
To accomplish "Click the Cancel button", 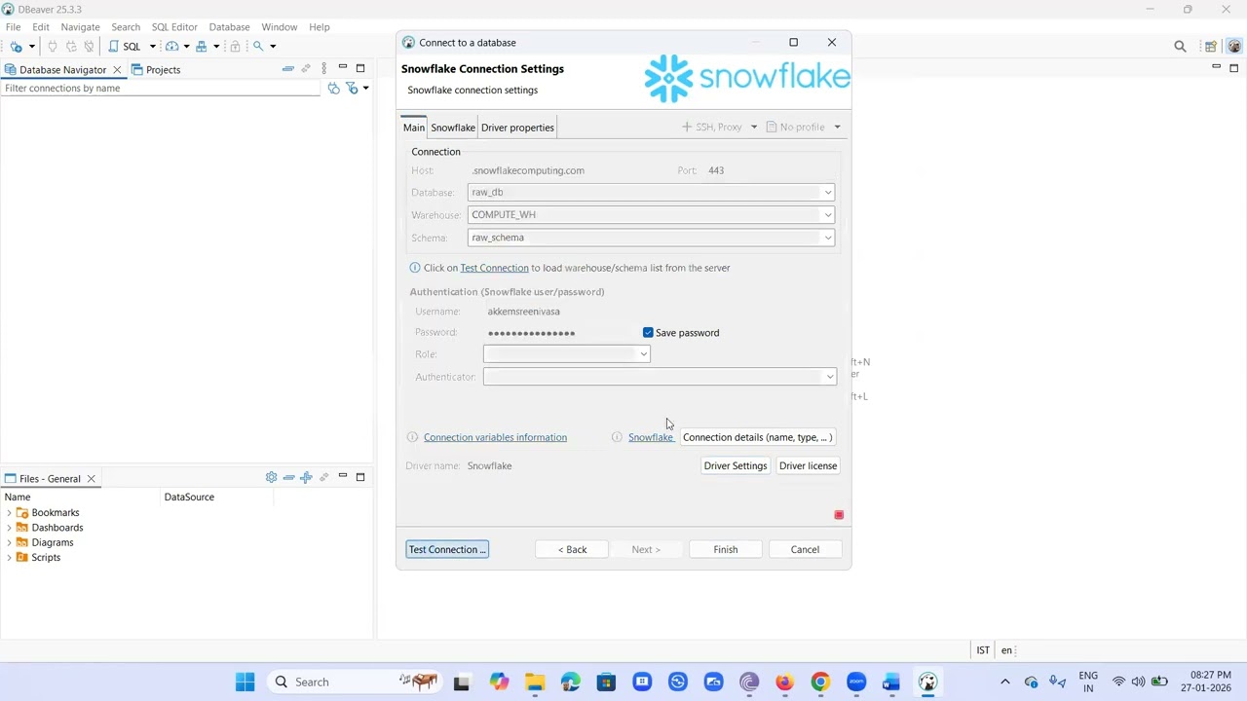I will coord(805,549).
